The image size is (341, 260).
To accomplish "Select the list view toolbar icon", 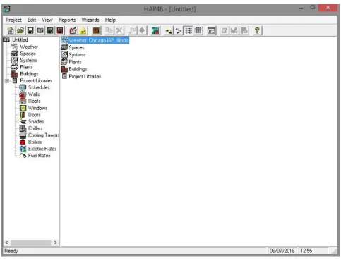I will click(189, 30).
